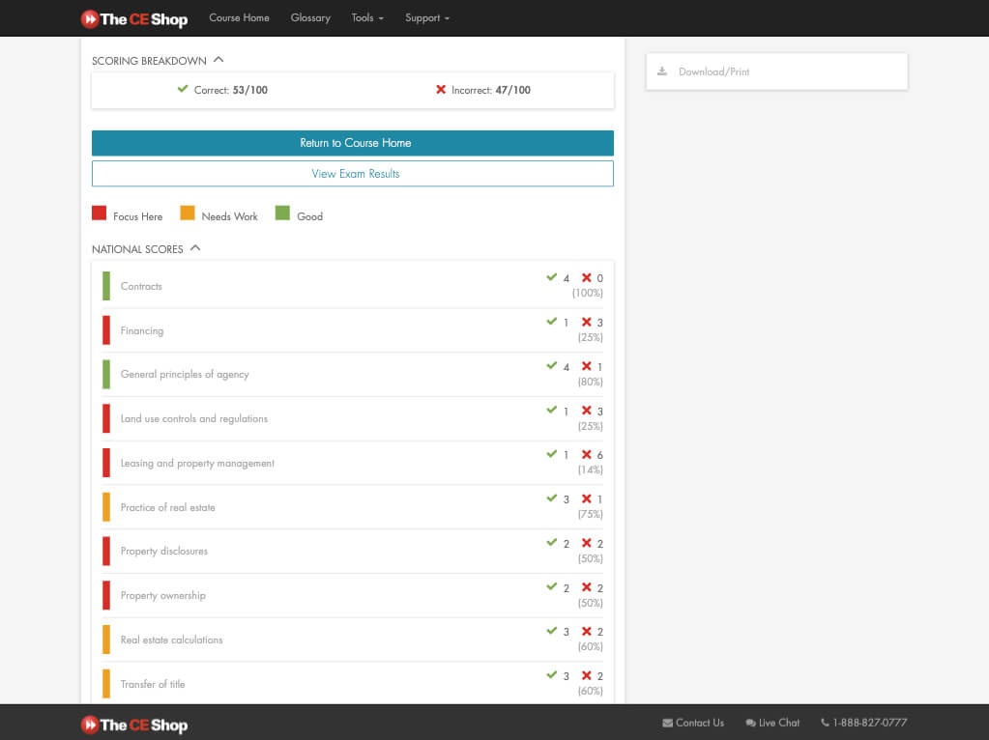Click Return to Course Home button
Screen dimensions: 989x740
click(353, 143)
